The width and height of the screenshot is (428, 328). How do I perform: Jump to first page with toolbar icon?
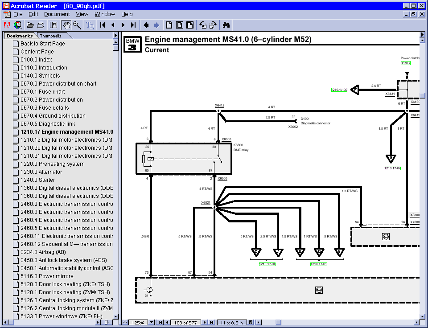[x=103, y=25]
